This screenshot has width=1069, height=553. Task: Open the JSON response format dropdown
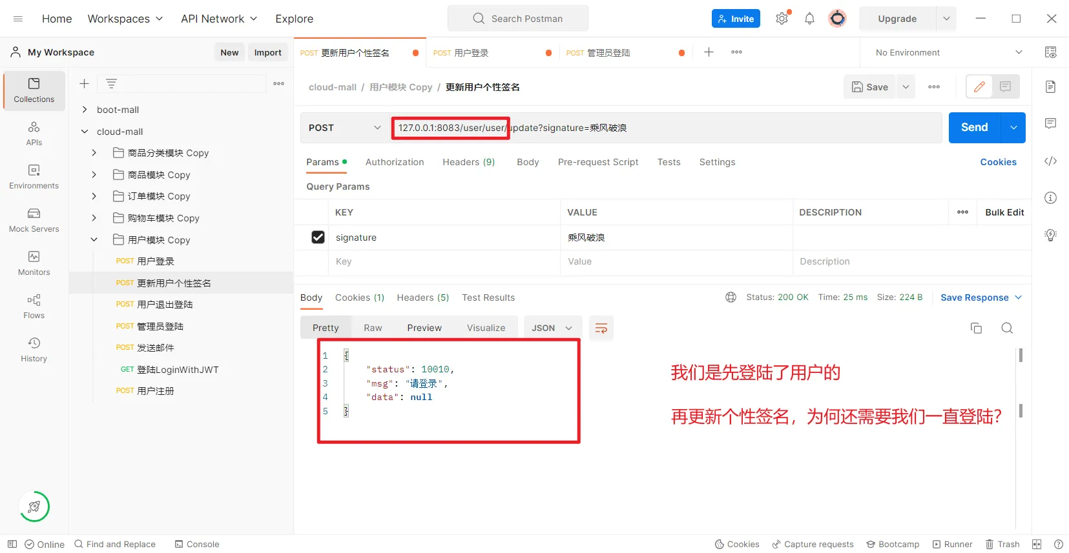(552, 328)
